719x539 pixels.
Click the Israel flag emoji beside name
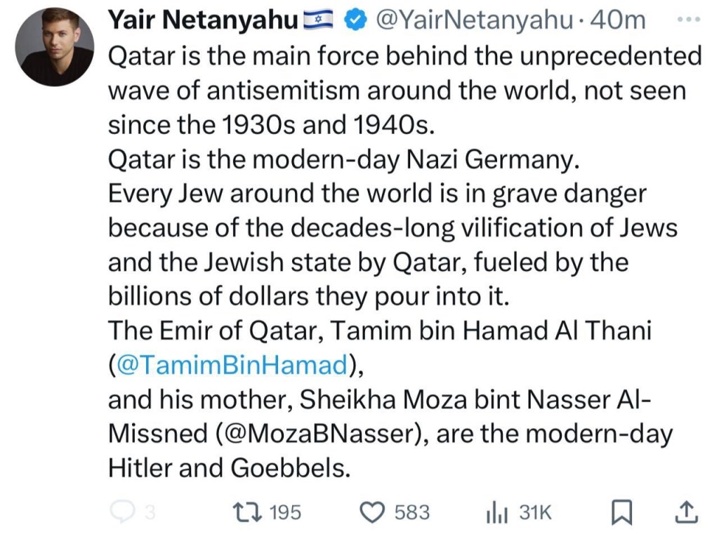(321, 22)
